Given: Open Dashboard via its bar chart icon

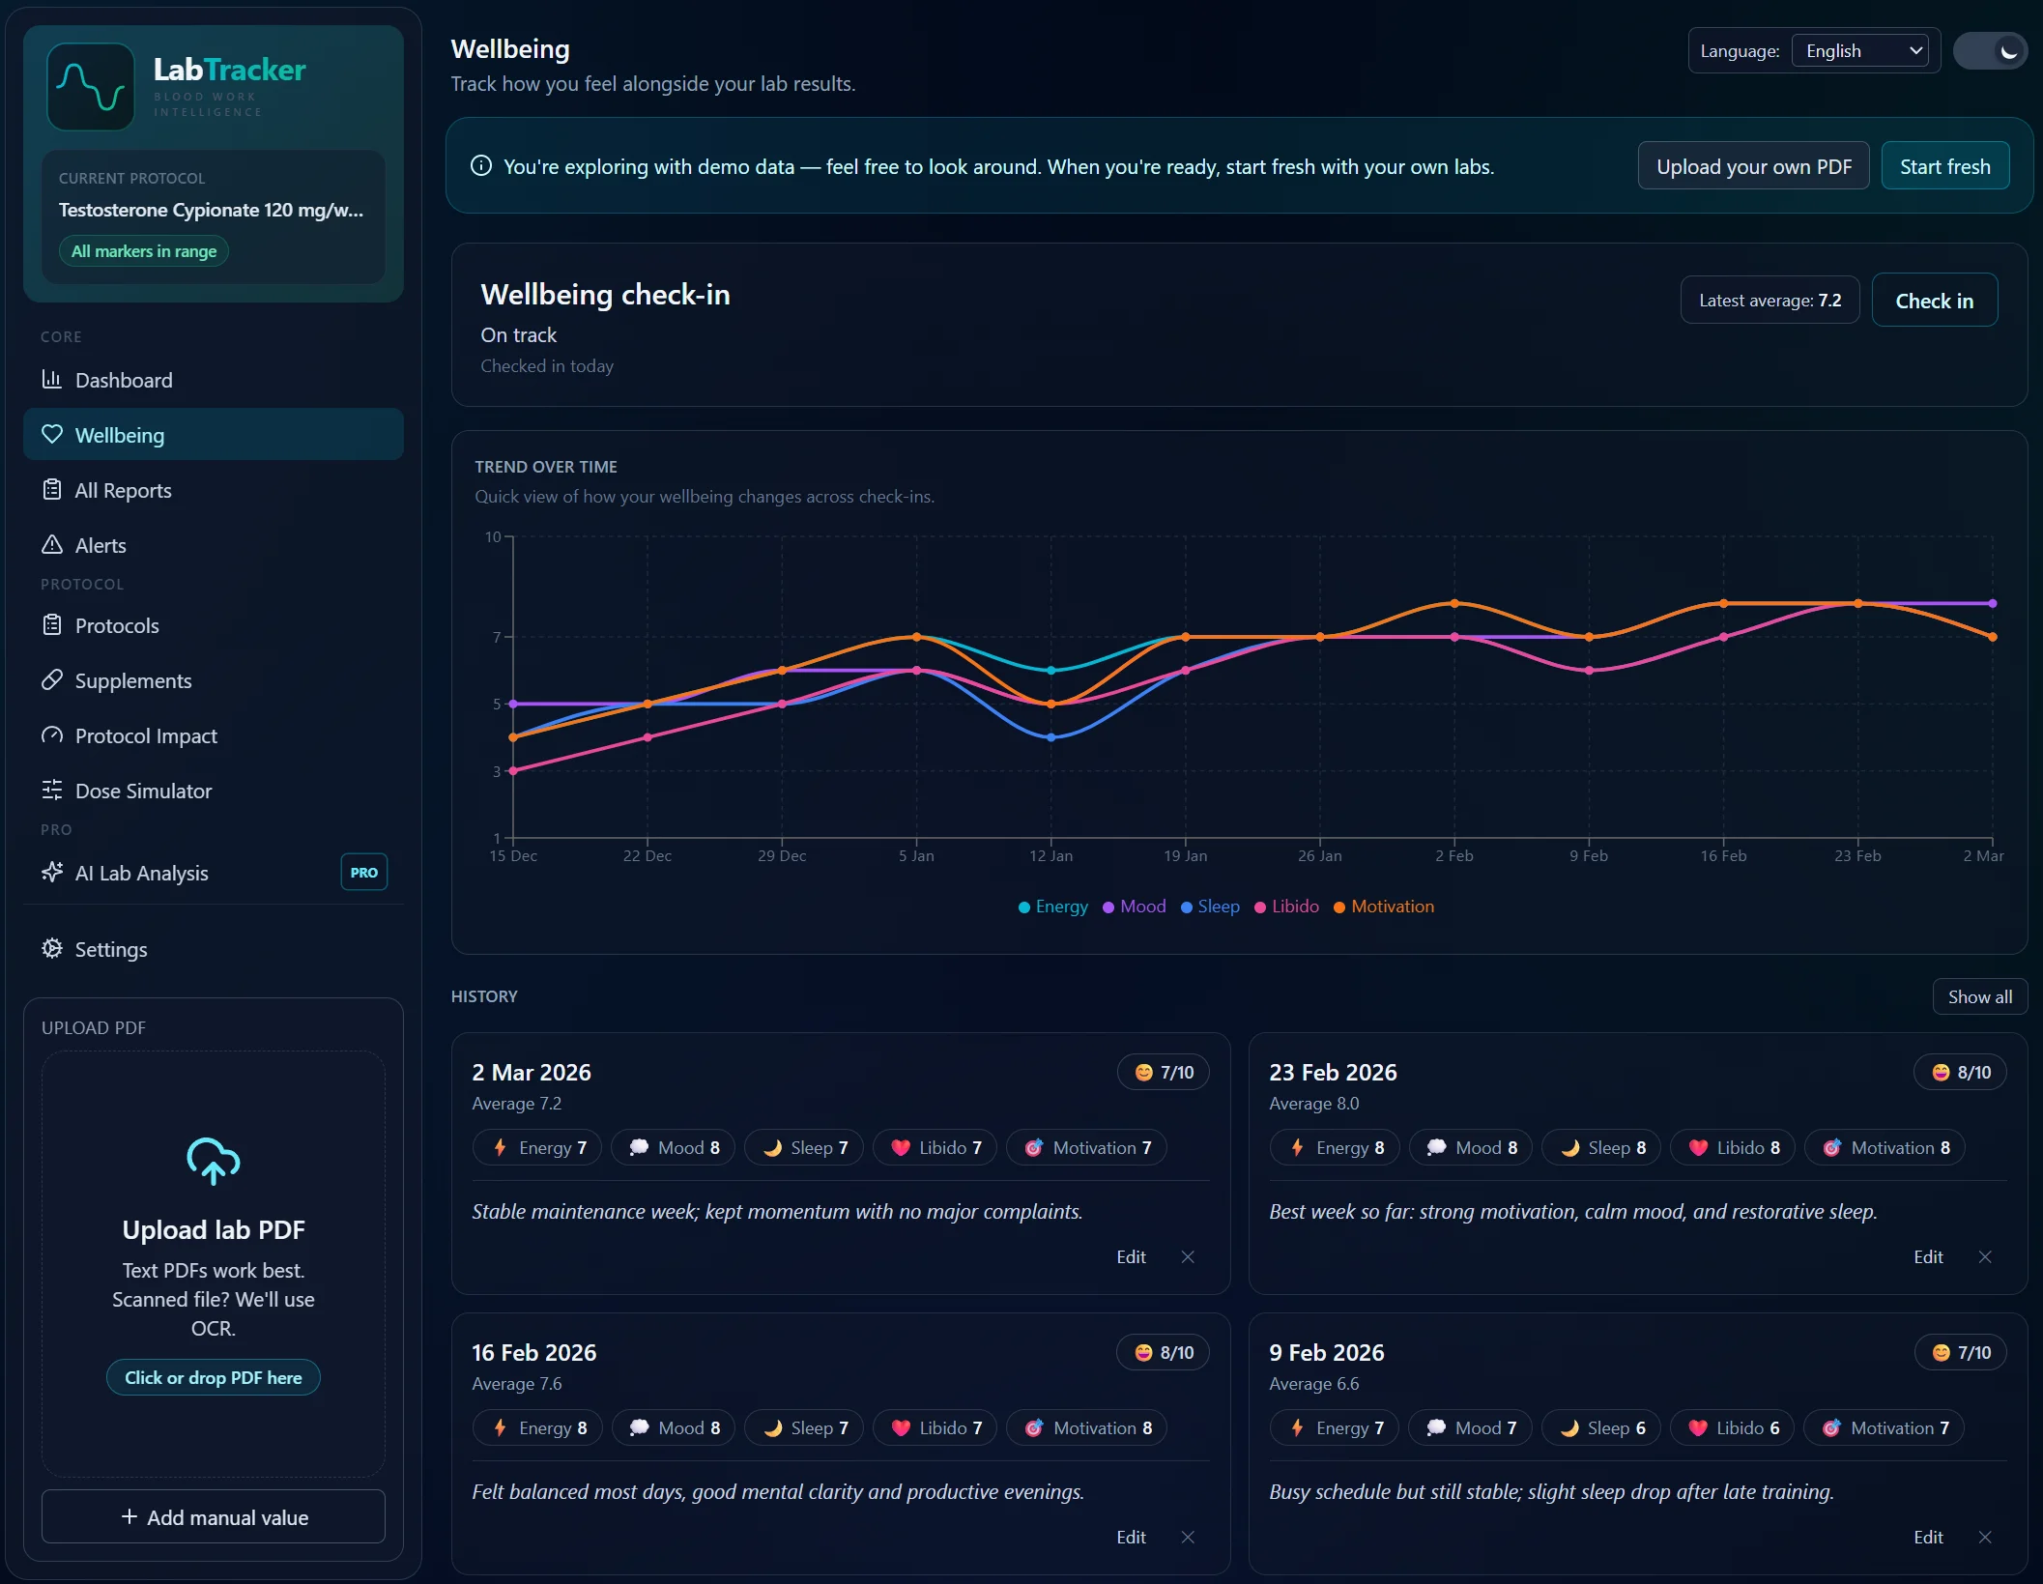Looking at the screenshot, I should tap(52, 379).
